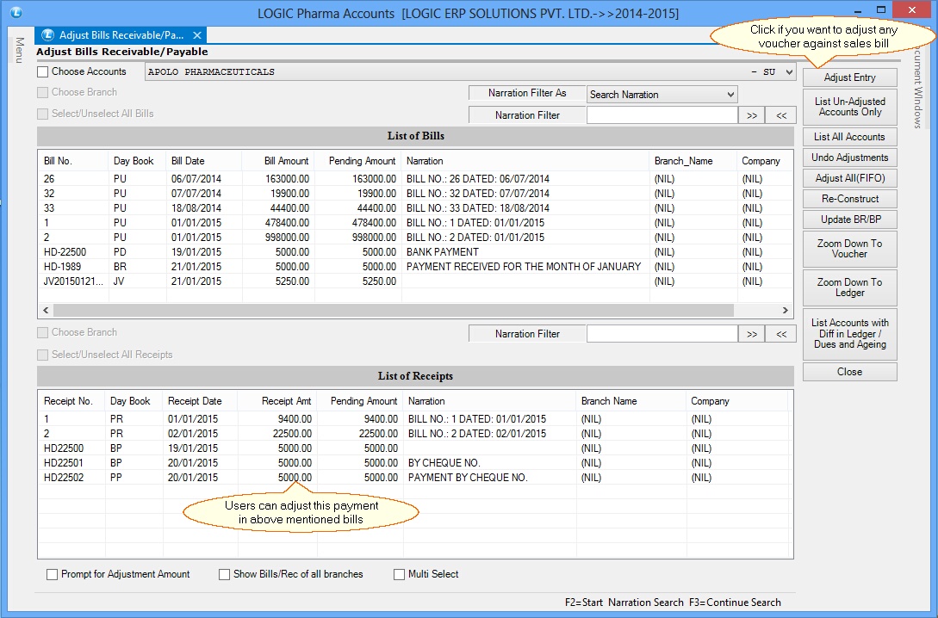Select receipt HD22502 row
Image resolution: width=938 pixels, height=618 pixels.
click(x=416, y=478)
